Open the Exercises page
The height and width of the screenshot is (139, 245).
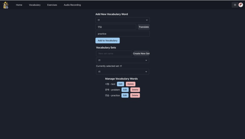(x=52, y=5)
